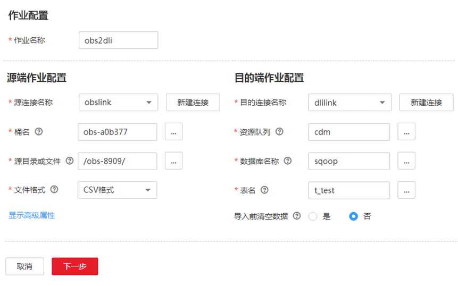Focus the 数据库名称 field sqoop
The height and width of the screenshot is (286, 458).
349,161
